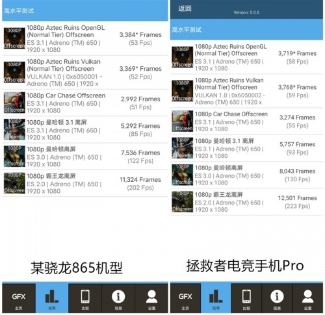Click the (202 Fps) value
Screen dimensions: 325x315
[140, 188]
